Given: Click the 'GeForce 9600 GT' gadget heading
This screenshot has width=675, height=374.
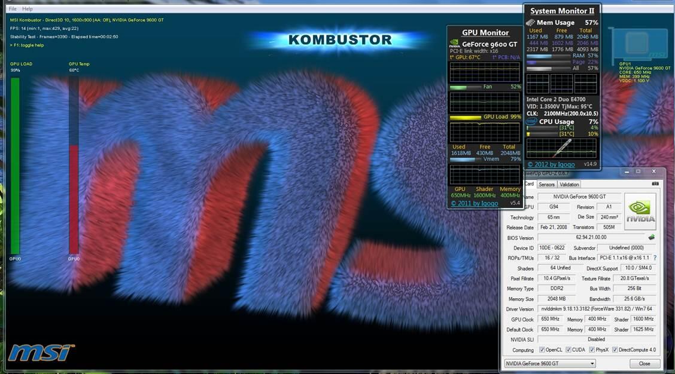Looking at the screenshot, I should coord(489,44).
